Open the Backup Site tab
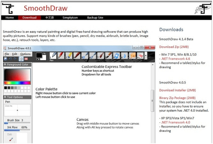This screenshot has width=213, height=144. pyautogui.click(x=95, y=18)
